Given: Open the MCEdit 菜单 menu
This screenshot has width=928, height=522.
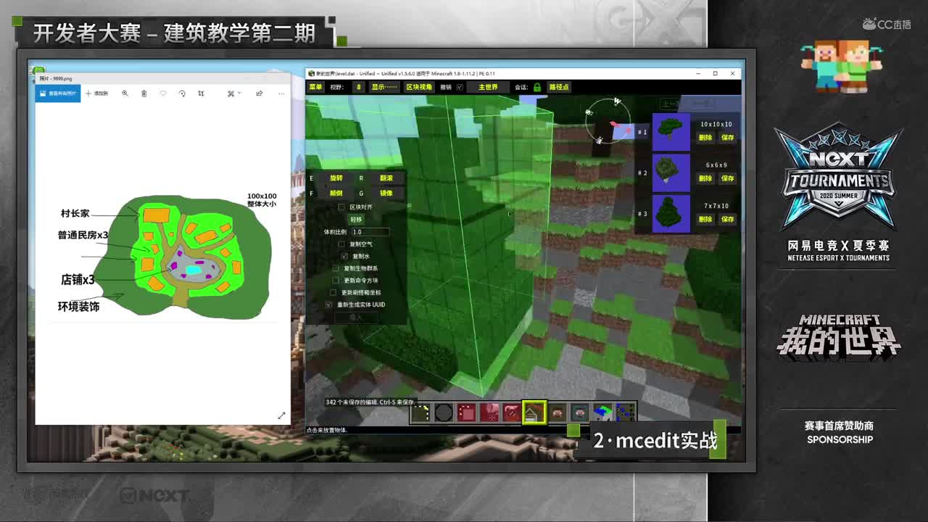Looking at the screenshot, I should click(x=315, y=87).
